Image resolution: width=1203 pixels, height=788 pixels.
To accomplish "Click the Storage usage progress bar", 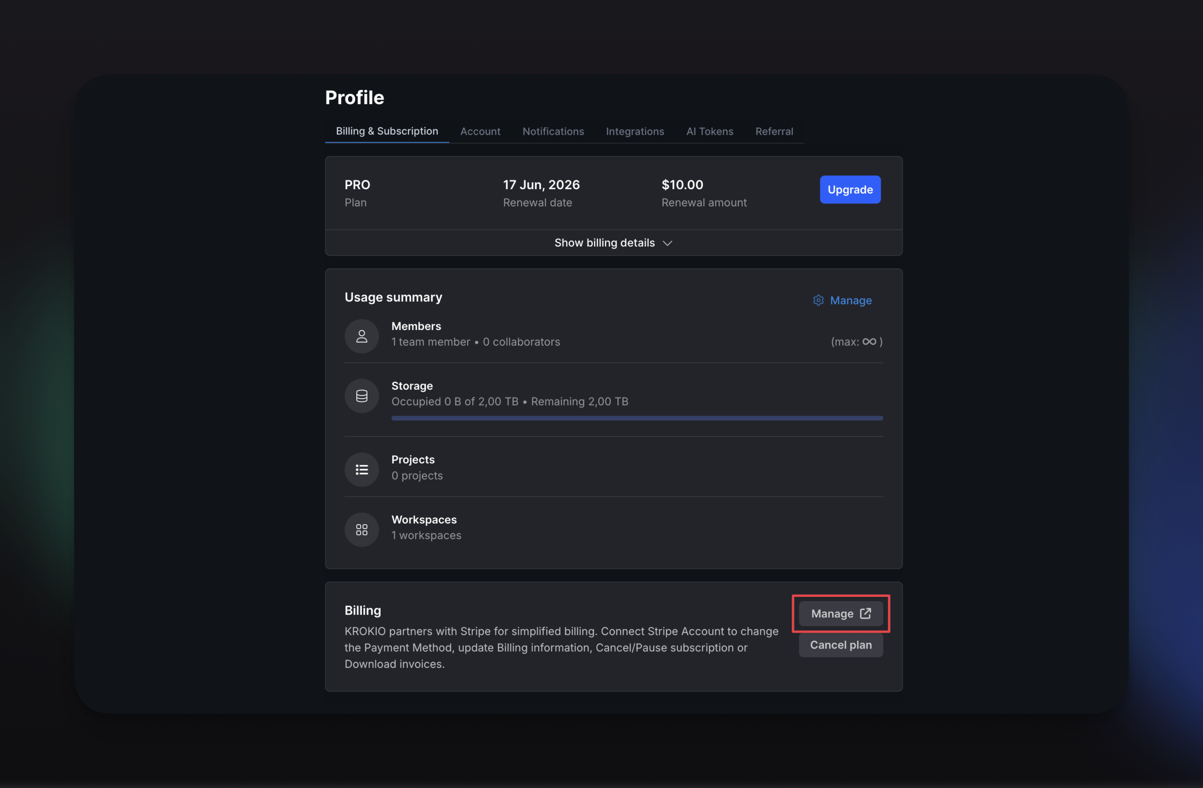I will (637, 418).
